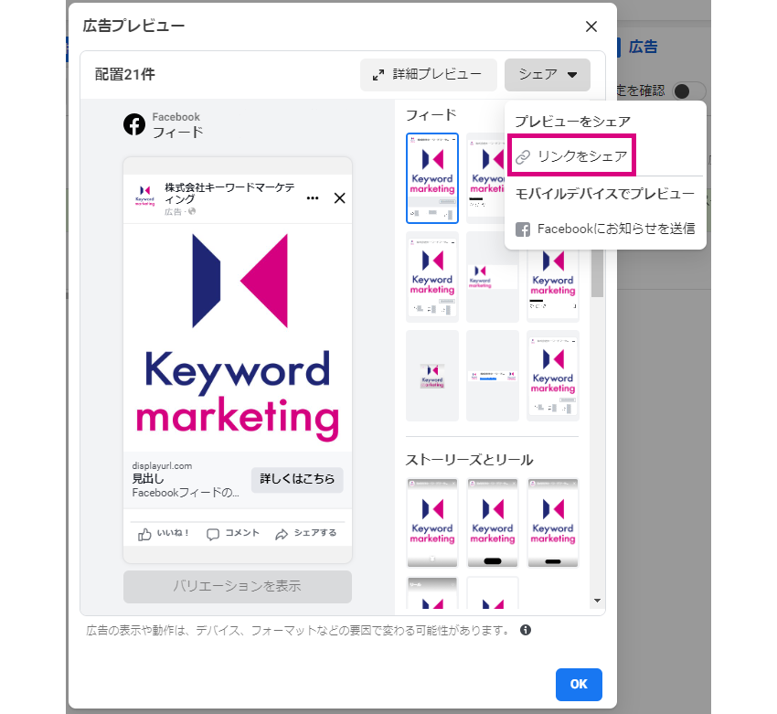Select the story thumbnail with the wide black pill
Screen dimensions: 777x714
[x=493, y=523]
